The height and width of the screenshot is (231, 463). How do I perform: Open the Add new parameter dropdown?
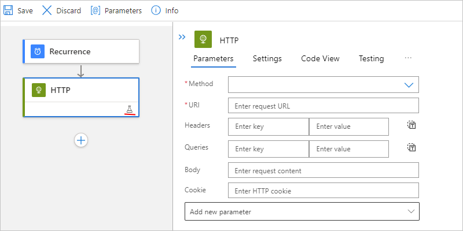pyautogui.click(x=302, y=211)
